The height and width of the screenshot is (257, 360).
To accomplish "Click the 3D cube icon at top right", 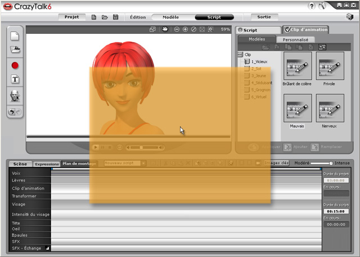I will point(350,17).
